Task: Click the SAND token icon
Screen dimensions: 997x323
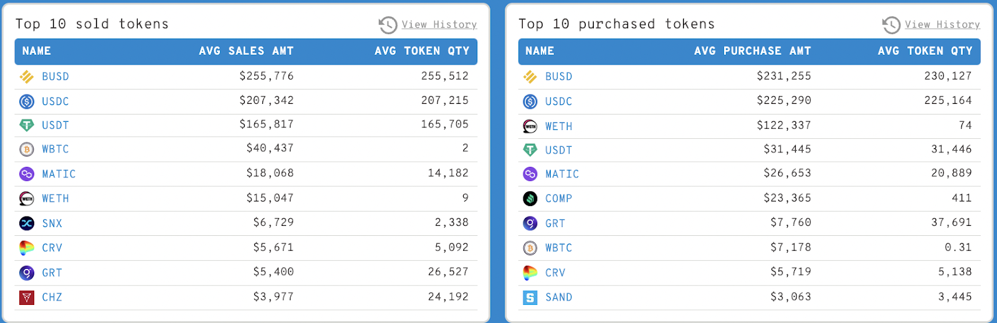Action: pyautogui.click(x=530, y=297)
